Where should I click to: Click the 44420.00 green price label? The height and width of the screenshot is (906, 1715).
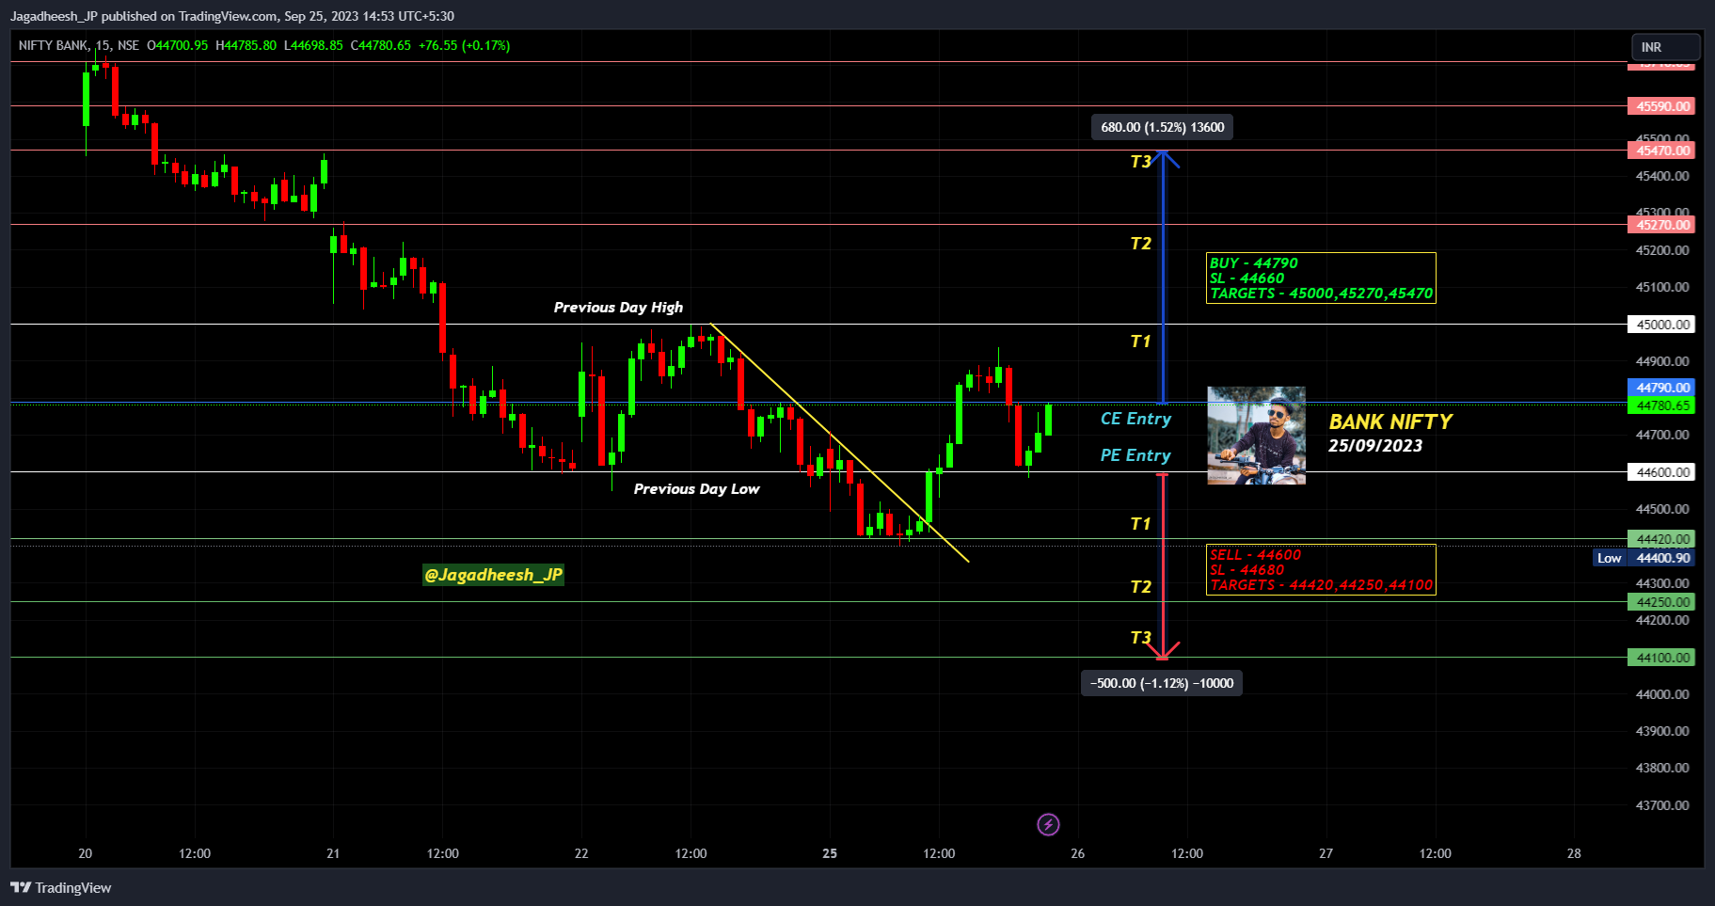(x=1661, y=539)
